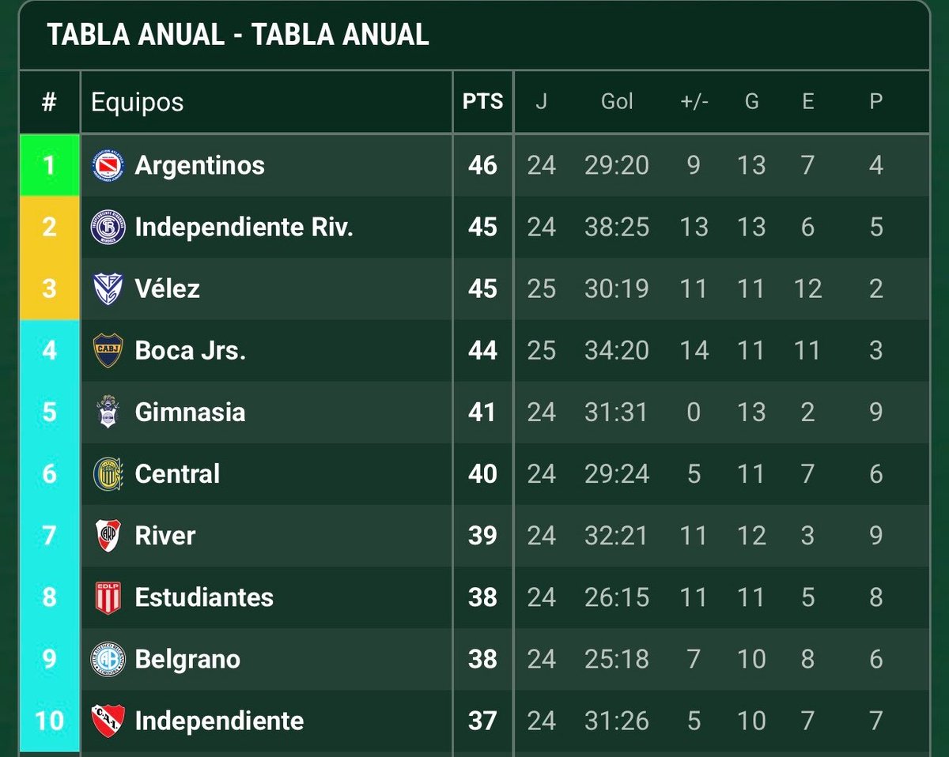The width and height of the screenshot is (949, 757).
Task: Click the Equipos column header
Action: [x=138, y=102]
